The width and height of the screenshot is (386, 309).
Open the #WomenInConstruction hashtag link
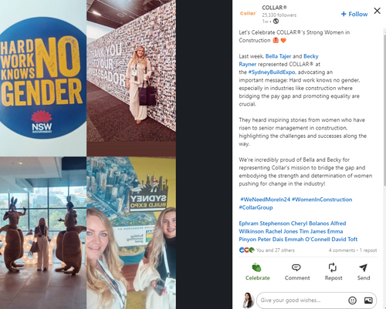coord(322,200)
